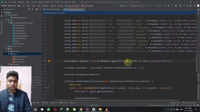Open Windows notification center icon
200x112 pixels.
point(196,109)
